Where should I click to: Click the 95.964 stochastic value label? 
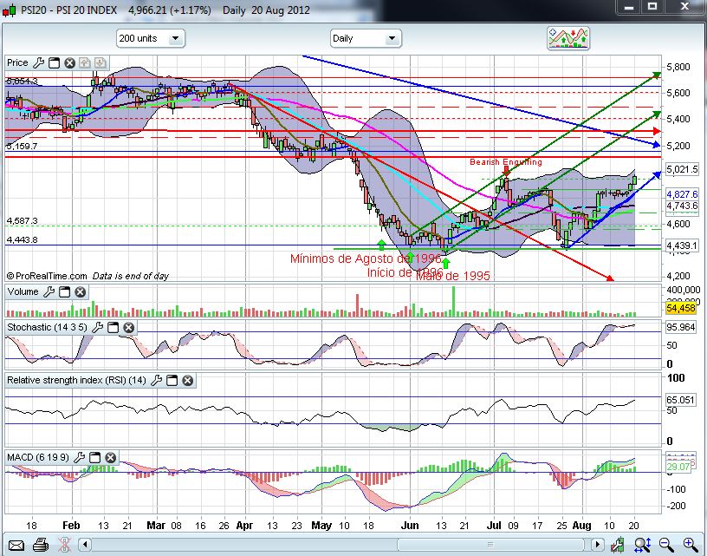tap(681, 327)
